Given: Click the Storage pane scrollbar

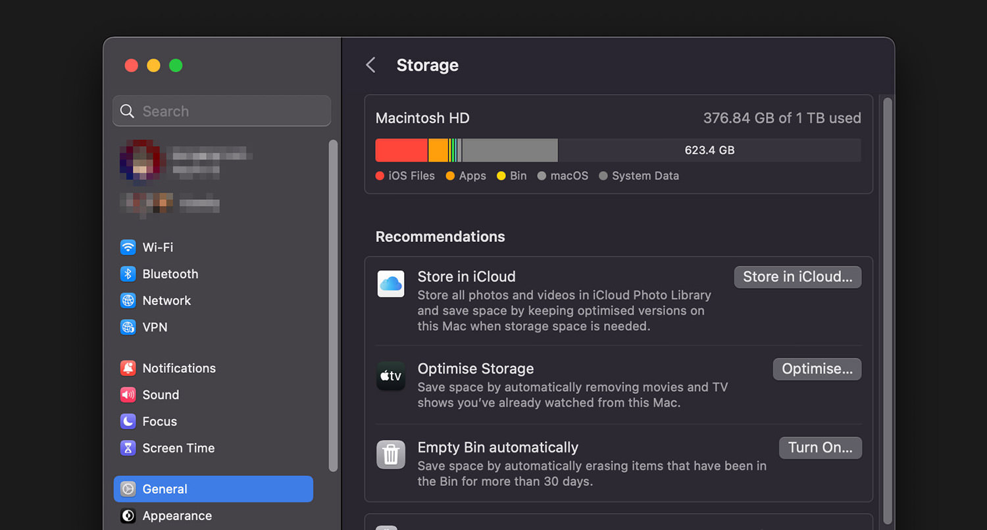Looking at the screenshot, I should [888, 310].
